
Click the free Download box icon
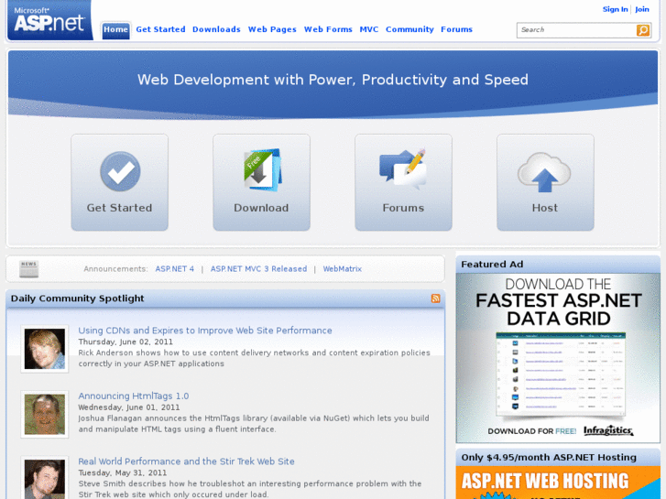[x=262, y=169]
